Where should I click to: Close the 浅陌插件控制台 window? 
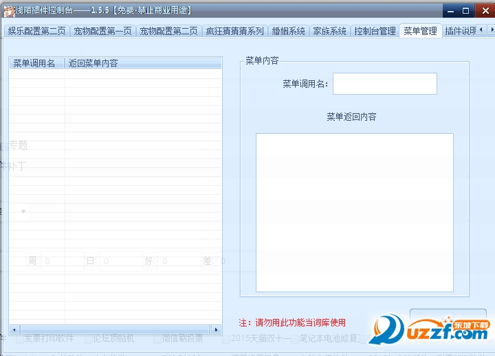pyautogui.click(x=485, y=11)
